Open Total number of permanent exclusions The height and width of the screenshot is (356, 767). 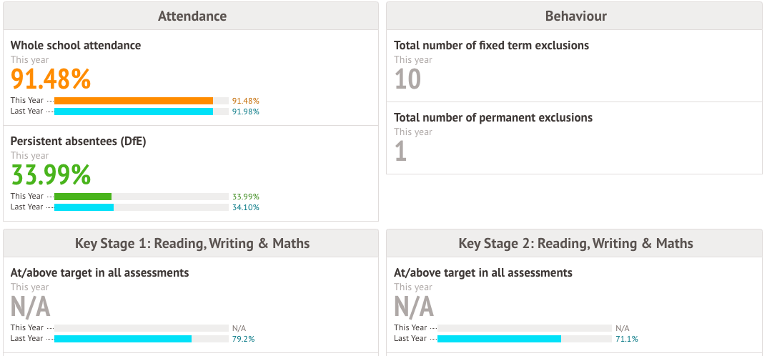493,117
